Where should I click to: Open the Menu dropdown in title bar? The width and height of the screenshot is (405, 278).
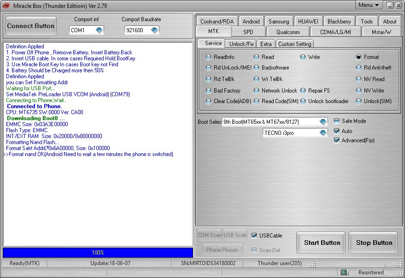(369, 5)
